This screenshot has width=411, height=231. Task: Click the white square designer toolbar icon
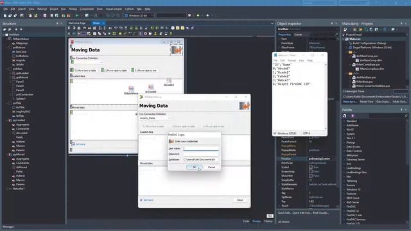[x=173, y=28]
